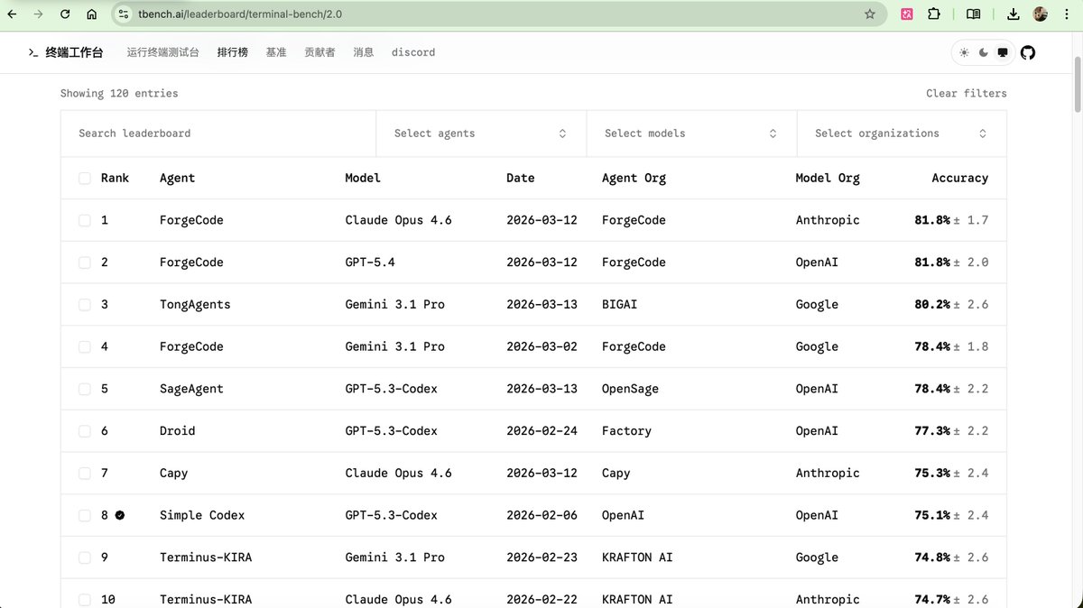The image size is (1083, 608).
Task: Open the GitHub repository icon
Action: [x=1028, y=53]
